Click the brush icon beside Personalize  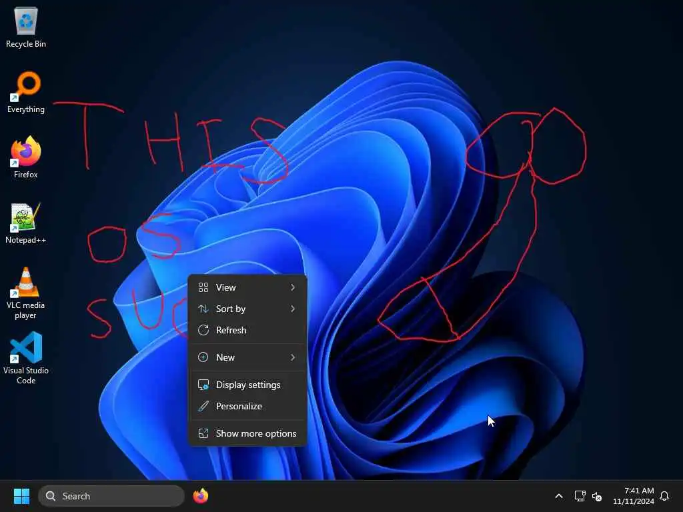point(203,406)
